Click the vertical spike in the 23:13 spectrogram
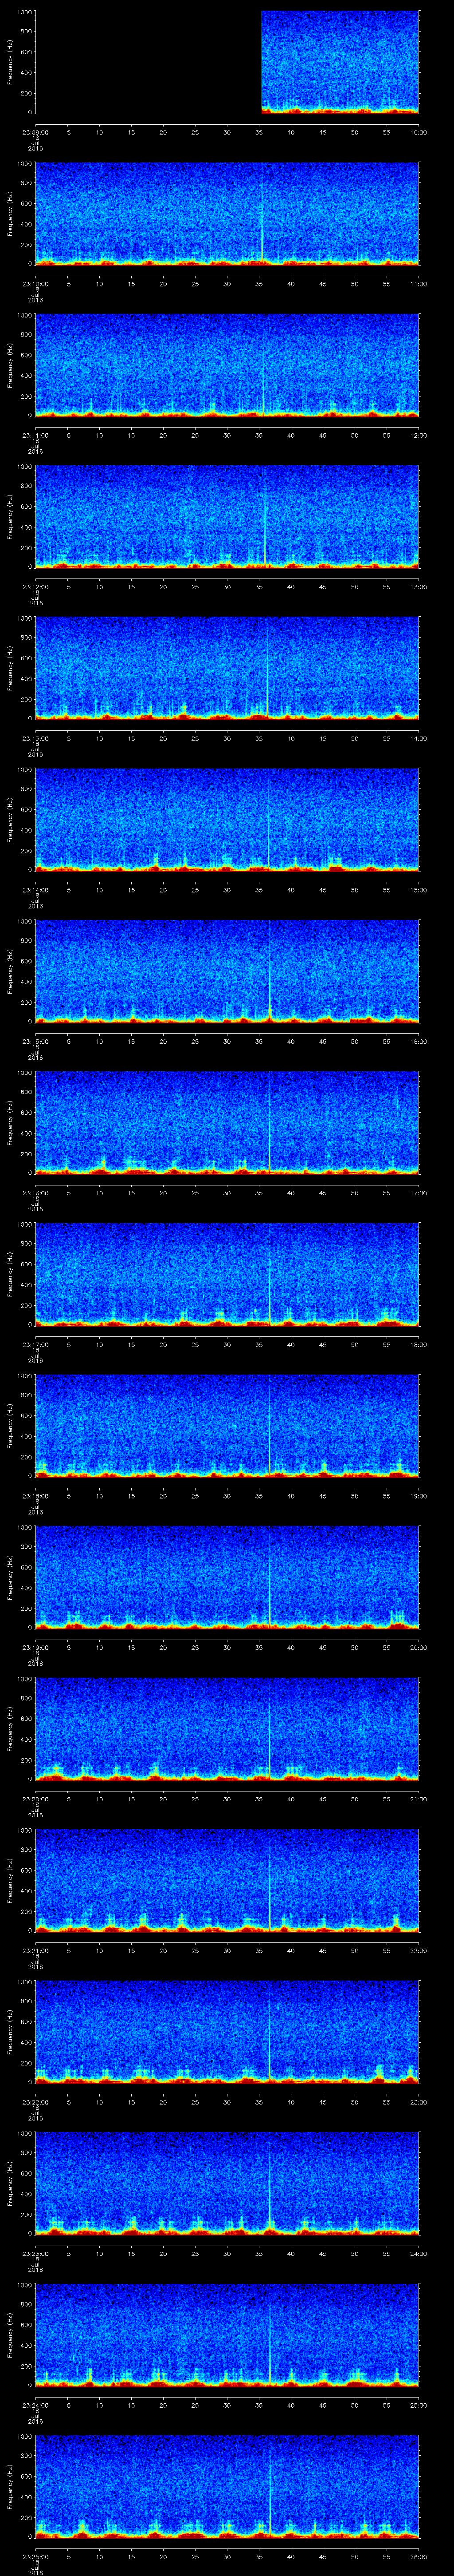 point(267,680)
